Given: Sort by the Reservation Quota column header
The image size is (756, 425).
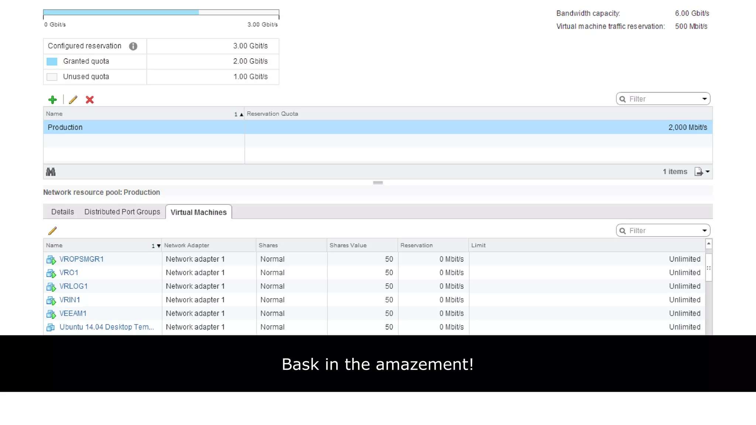Looking at the screenshot, I should [x=272, y=114].
